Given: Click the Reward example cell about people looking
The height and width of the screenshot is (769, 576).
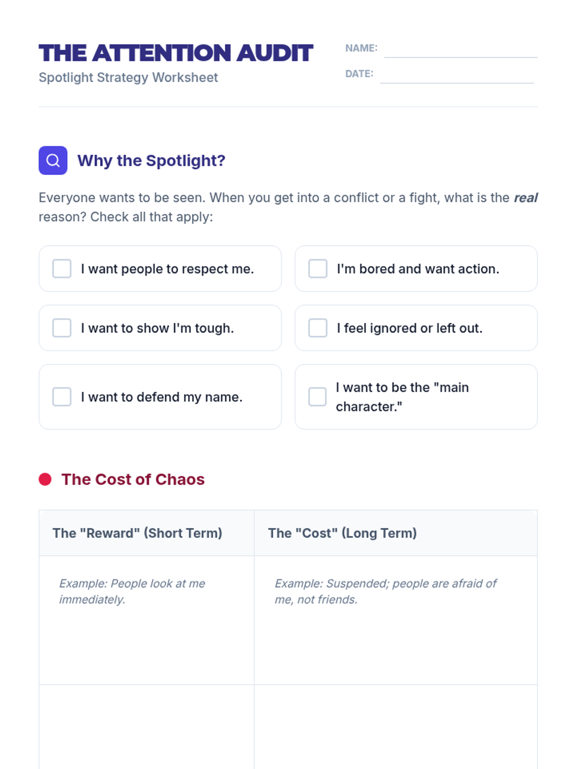Looking at the screenshot, I should pos(146,620).
